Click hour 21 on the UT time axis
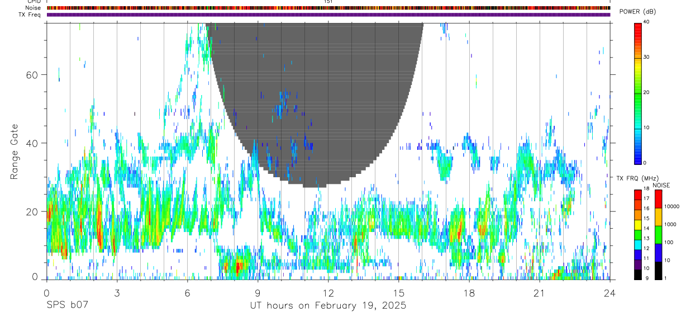686x317 pixels. click(x=539, y=292)
